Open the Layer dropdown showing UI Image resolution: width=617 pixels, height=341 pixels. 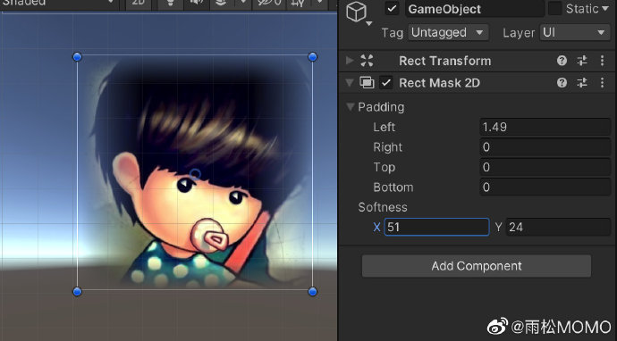574,33
